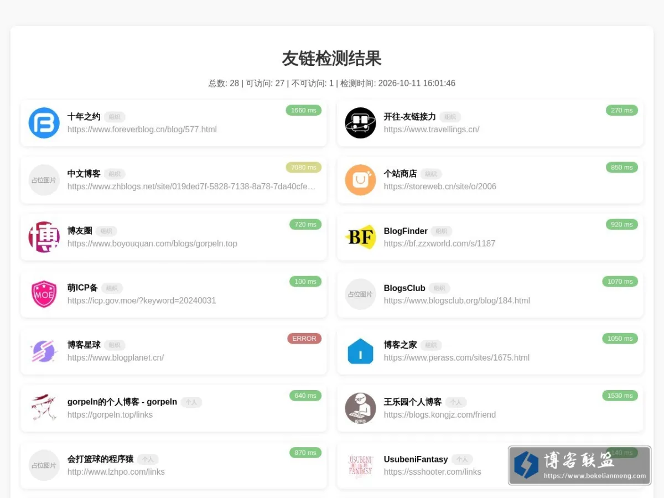This screenshot has width=664, height=498.
Task: Click the 870 ms latency badge
Action: click(x=305, y=452)
